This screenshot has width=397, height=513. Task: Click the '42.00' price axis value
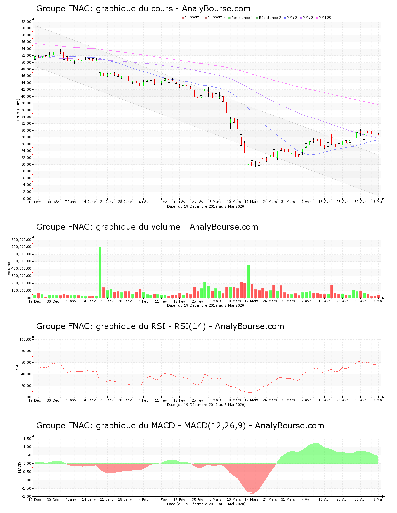coord(26,90)
